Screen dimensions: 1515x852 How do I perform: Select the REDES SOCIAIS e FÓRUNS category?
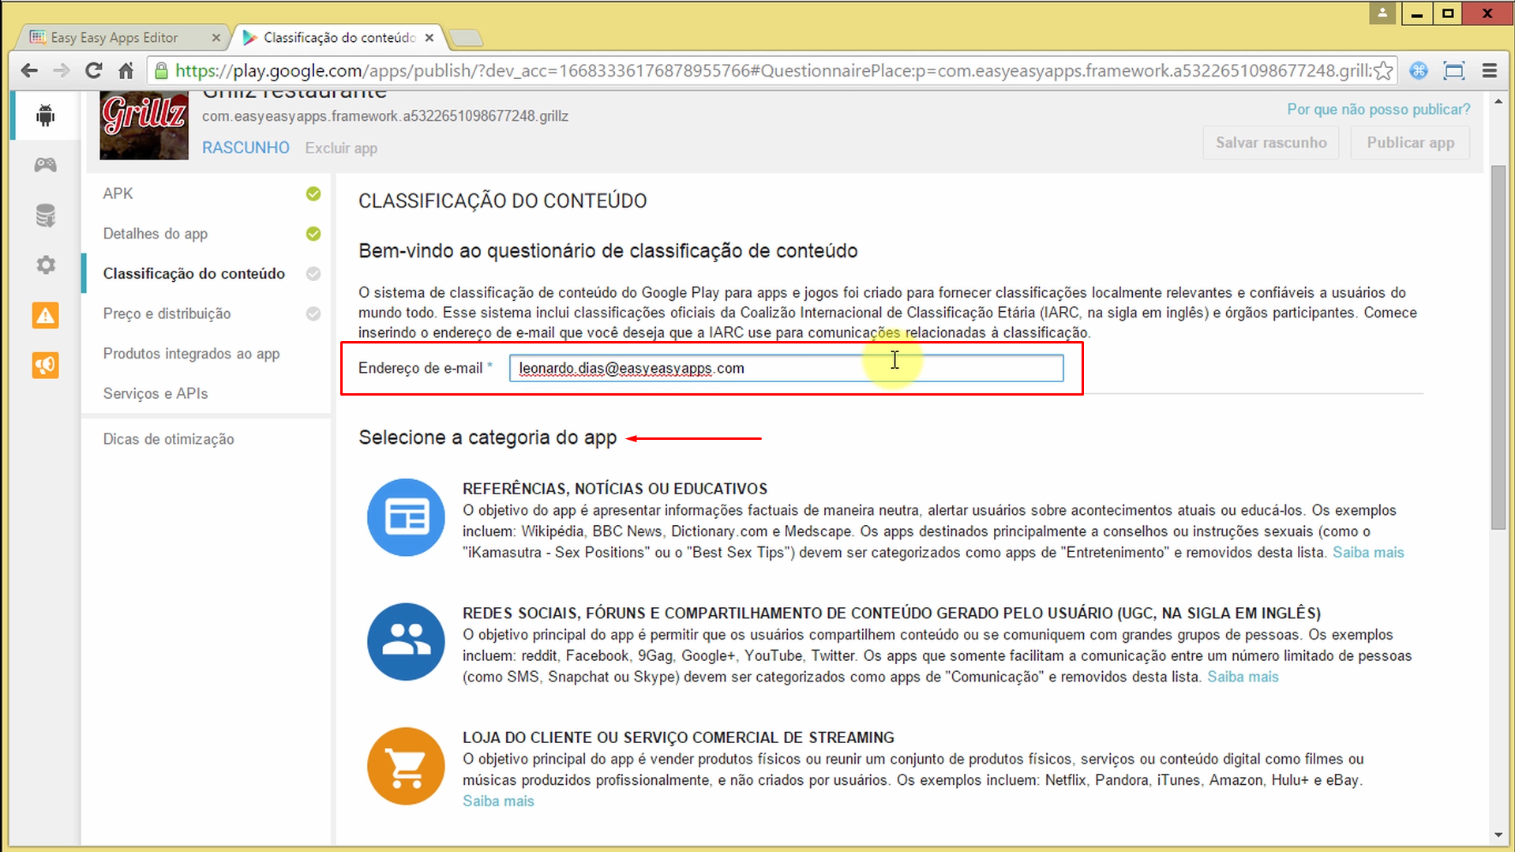pos(405,641)
